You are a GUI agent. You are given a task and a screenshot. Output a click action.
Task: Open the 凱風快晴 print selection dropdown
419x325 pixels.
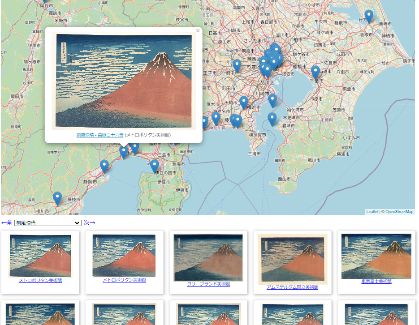[48, 223]
